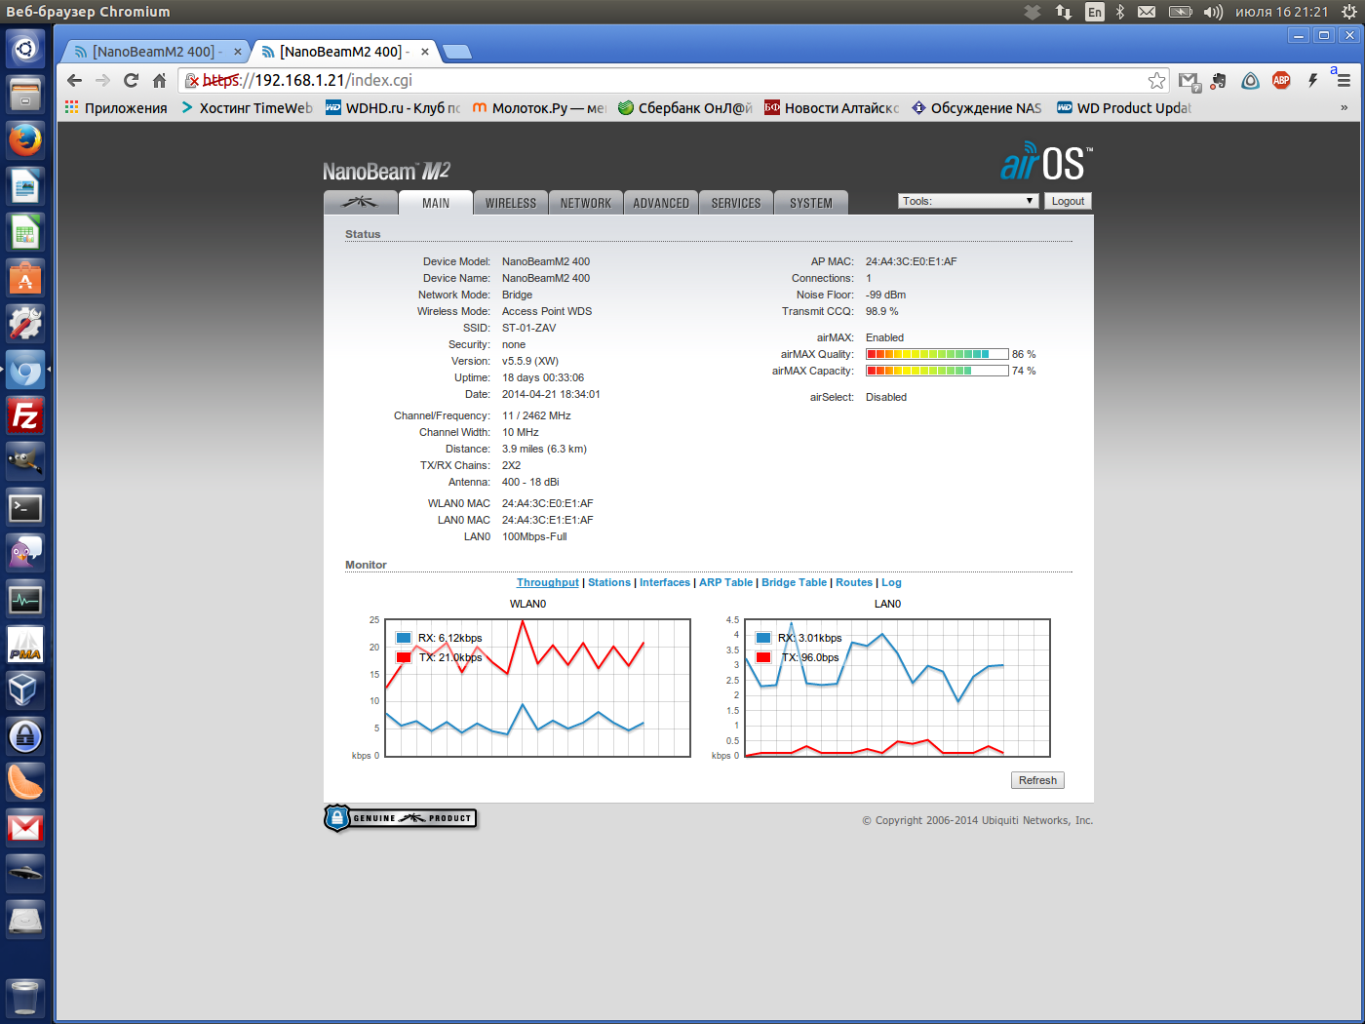Open the SERVICES tab
1365x1024 pixels.
click(736, 202)
